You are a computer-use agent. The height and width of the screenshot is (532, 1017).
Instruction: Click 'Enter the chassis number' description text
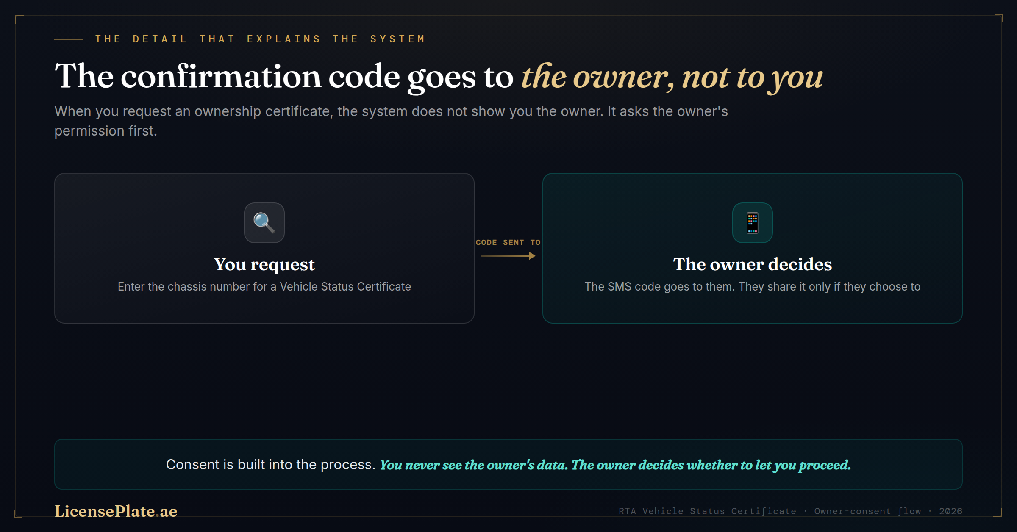(x=264, y=287)
